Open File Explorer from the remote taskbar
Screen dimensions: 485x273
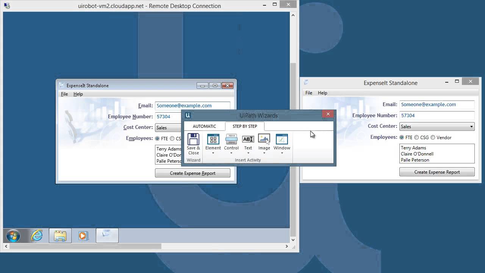(60, 236)
